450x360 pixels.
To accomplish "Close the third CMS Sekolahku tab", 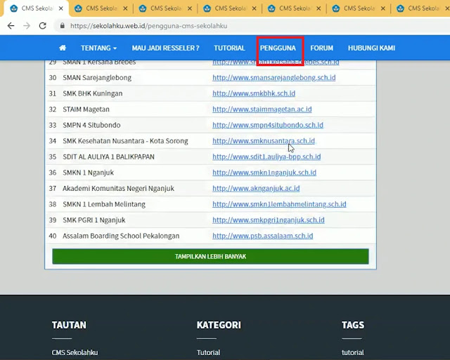I will pyautogui.click(x=190, y=8).
